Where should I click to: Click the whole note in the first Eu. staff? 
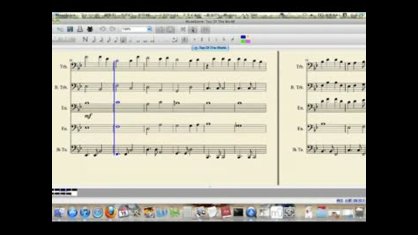pyautogui.click(x=87, y=103)
